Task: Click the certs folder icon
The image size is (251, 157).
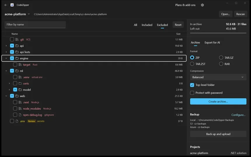Action: tap(20, 83)
